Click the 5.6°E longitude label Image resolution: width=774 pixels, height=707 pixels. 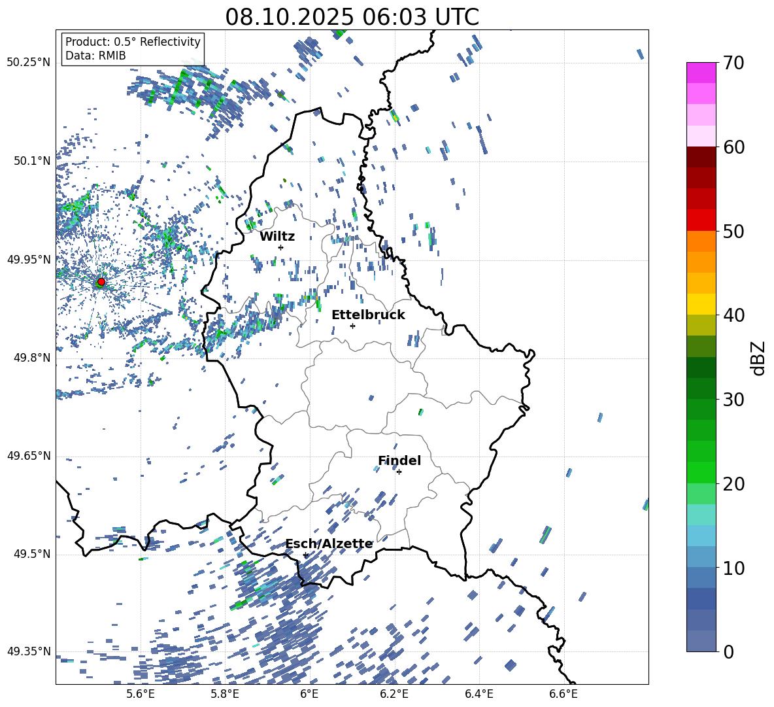tap(141, 694)
